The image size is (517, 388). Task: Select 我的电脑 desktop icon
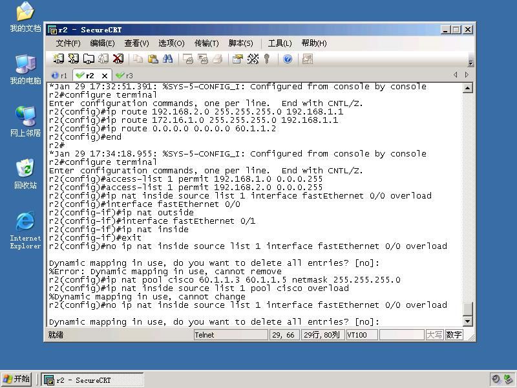click(25, 70)
